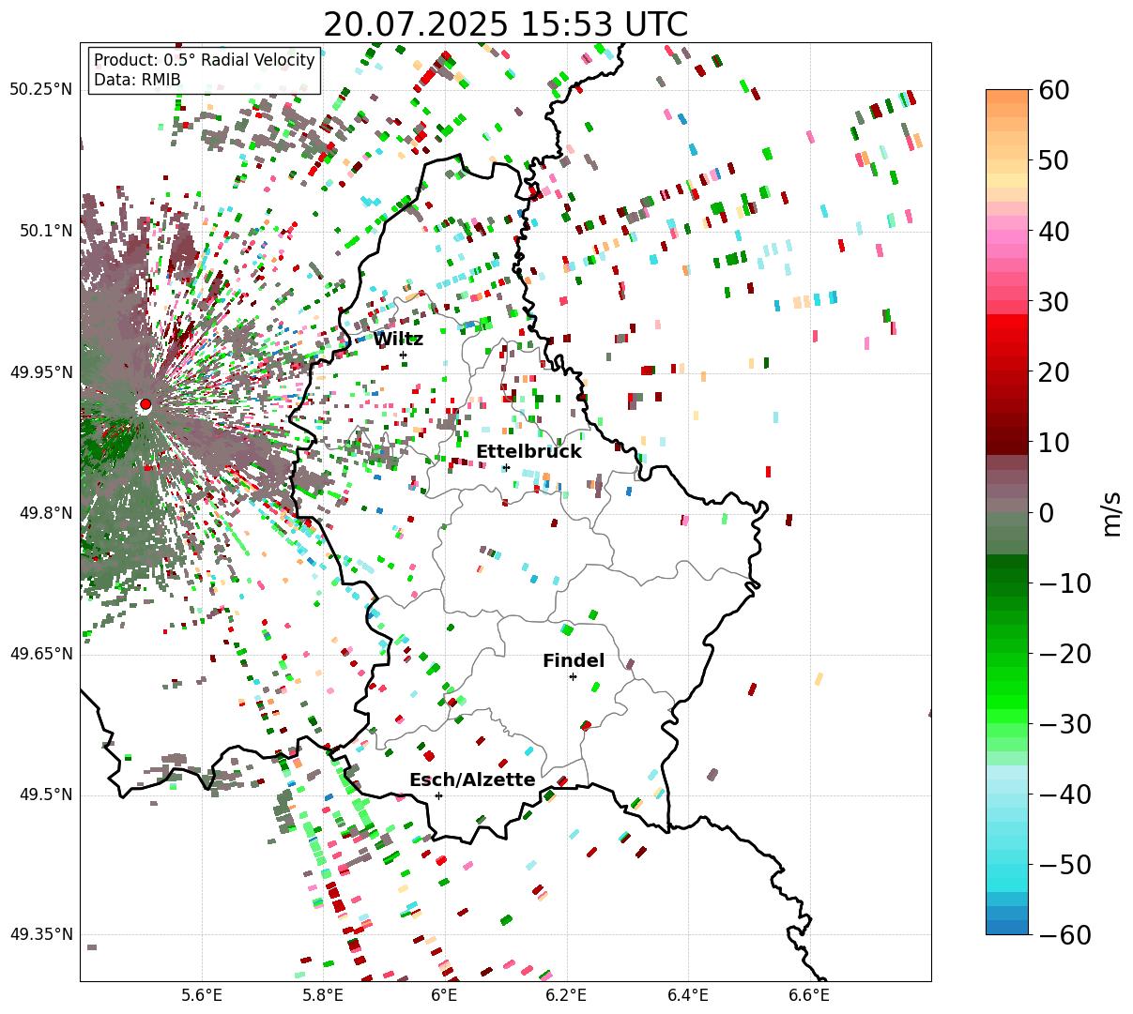Click the colorbar 60 tick label
The height and width of the screenshot is (1014, 1133).
1052,90
